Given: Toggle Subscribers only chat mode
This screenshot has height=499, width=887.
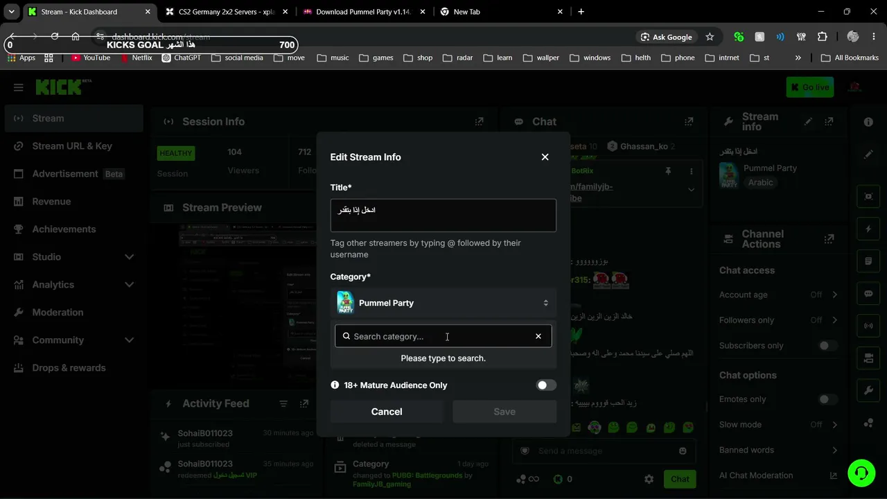Looking at the screenshot, I should pos(827,346).
